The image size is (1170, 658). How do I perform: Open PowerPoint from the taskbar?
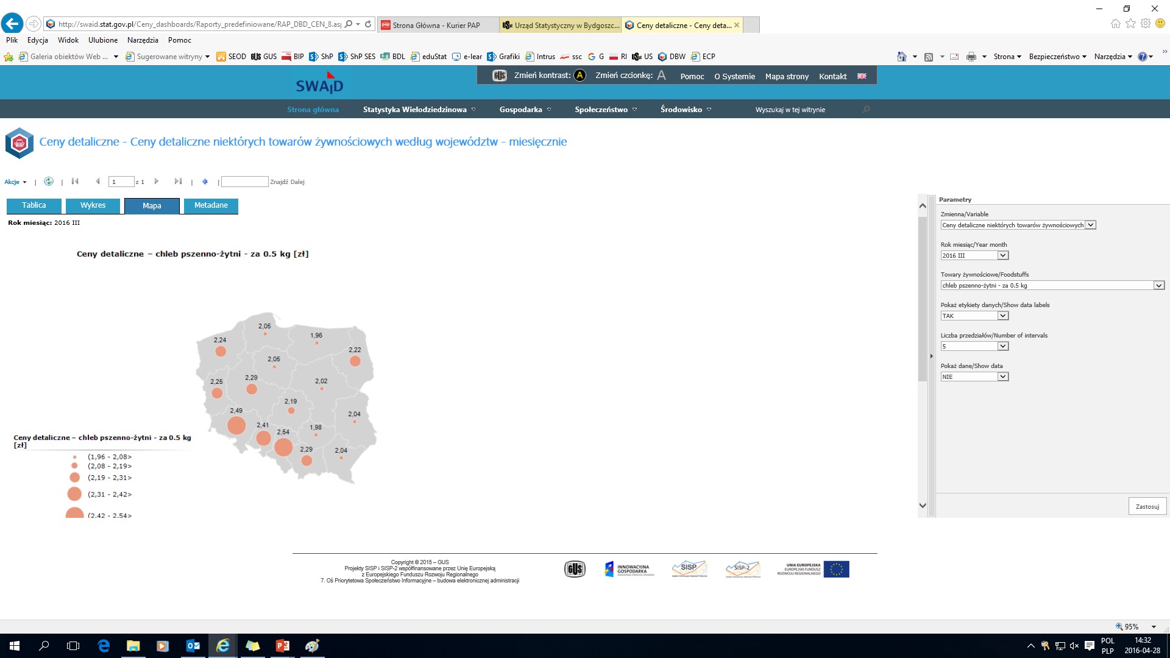(282, 646)
